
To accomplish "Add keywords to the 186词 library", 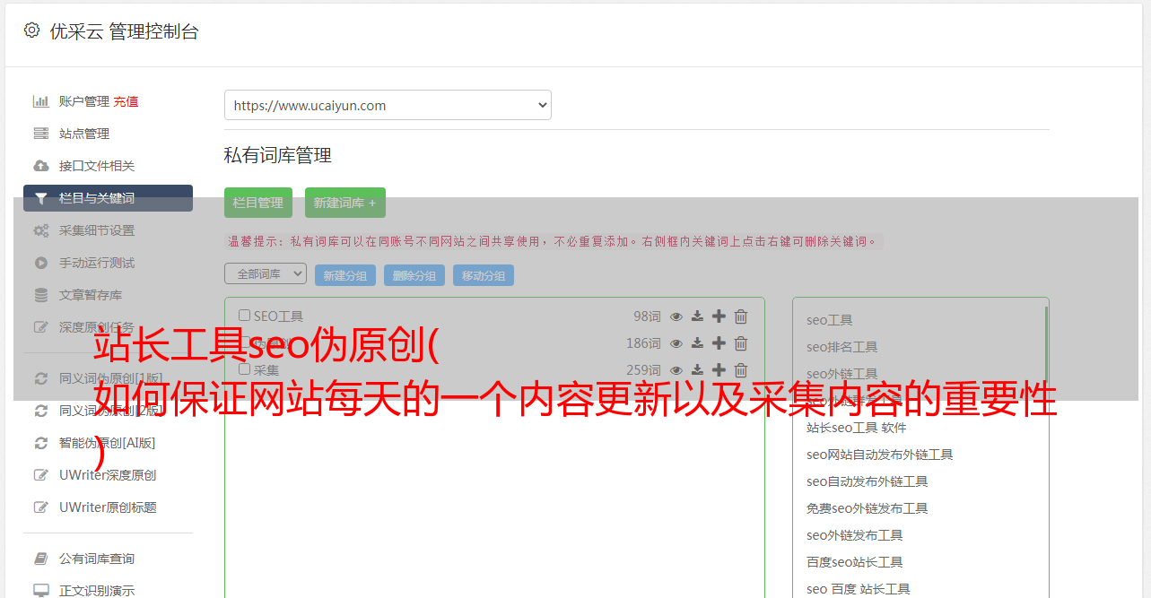I will point(719,343).
